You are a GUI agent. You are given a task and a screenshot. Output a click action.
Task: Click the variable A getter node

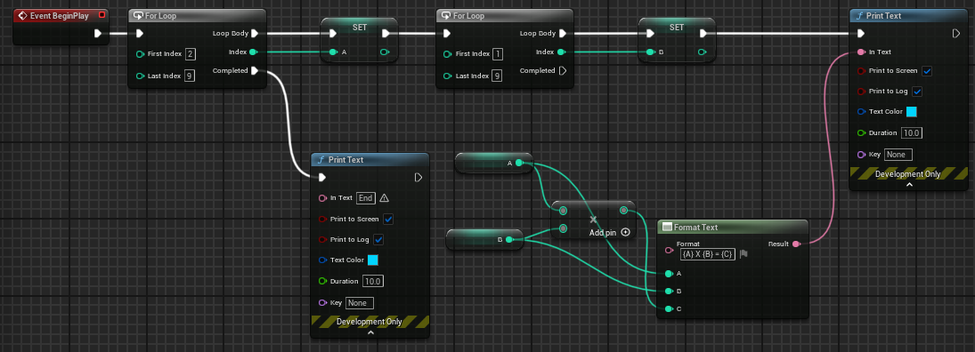click(493, 164)
